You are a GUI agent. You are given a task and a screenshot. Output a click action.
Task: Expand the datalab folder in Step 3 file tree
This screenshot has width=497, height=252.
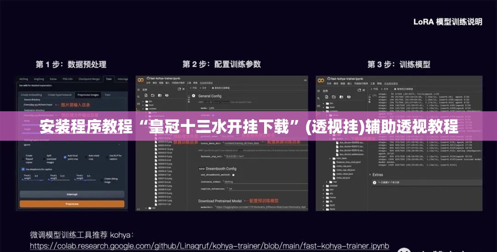pyautogui.click(x=324, y=186)
